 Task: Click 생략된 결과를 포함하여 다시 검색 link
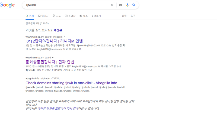(58, 109)
